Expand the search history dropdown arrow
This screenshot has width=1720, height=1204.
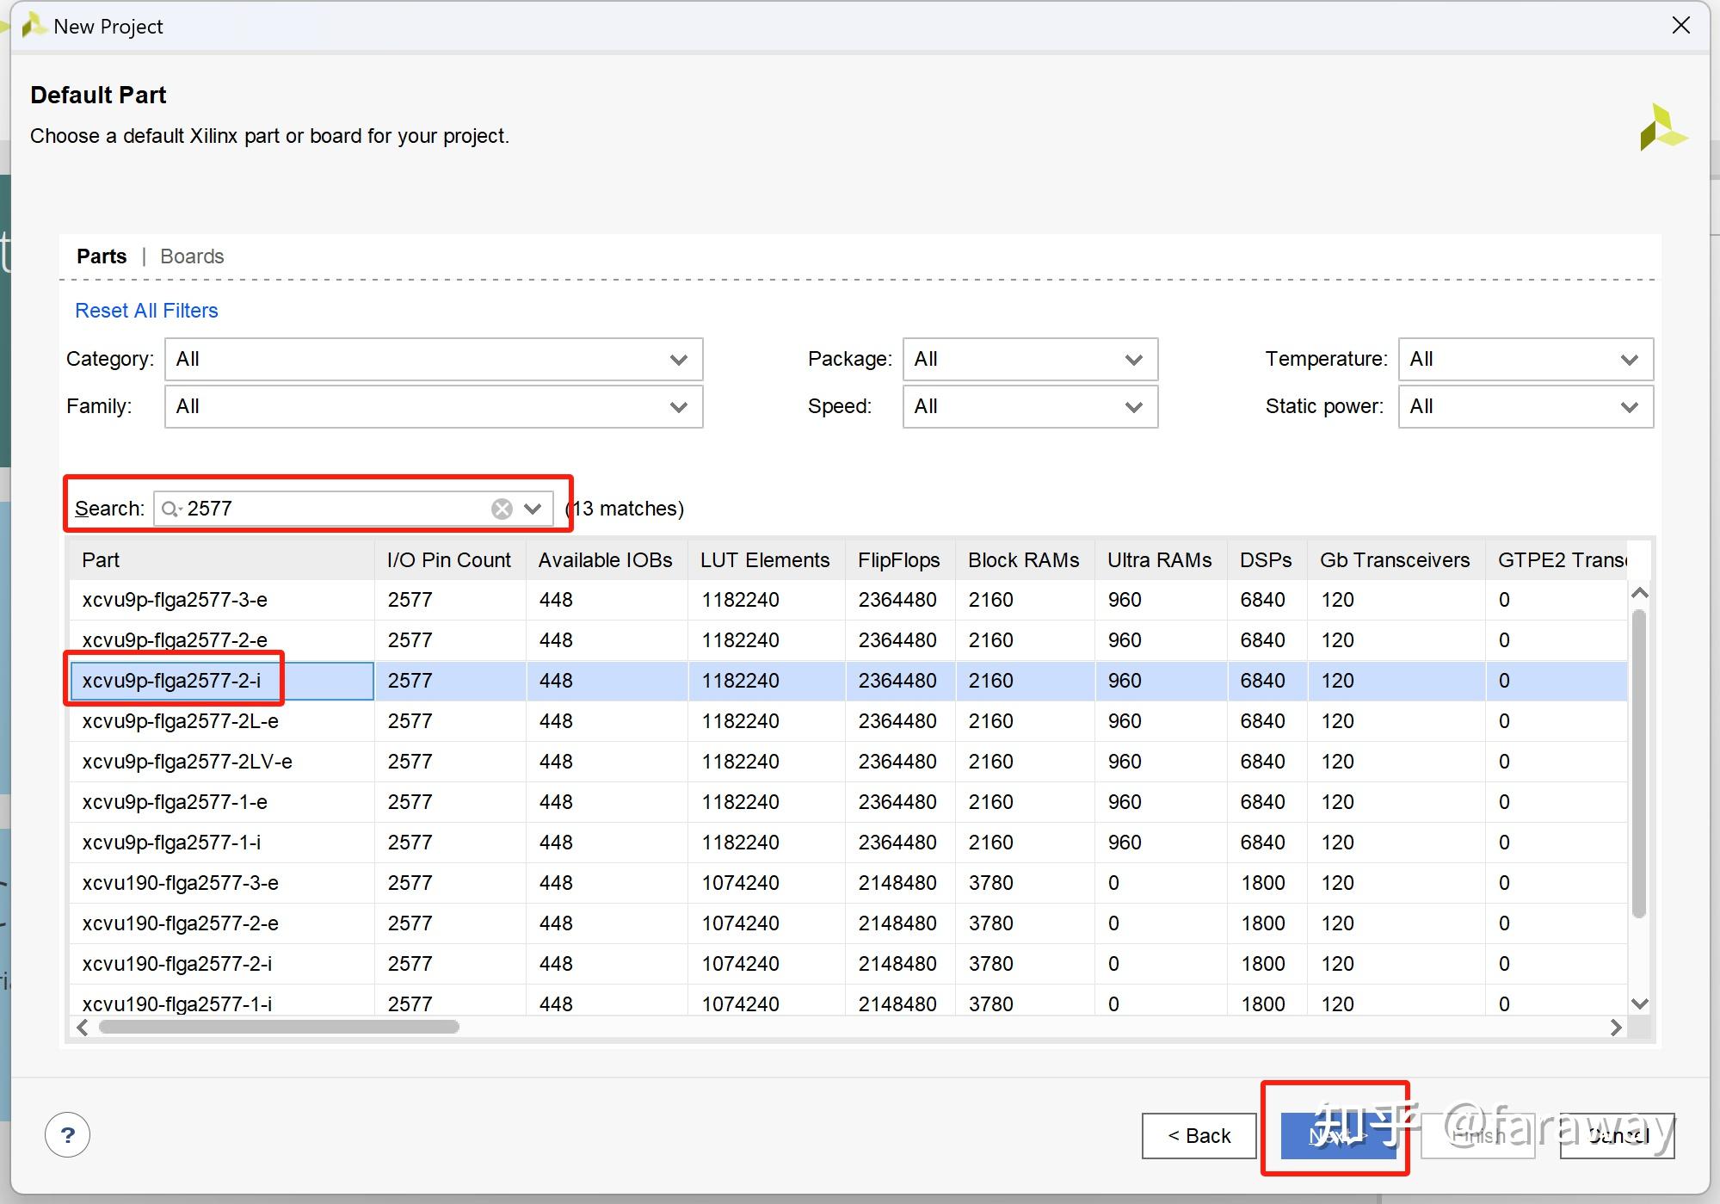point(533,509)
